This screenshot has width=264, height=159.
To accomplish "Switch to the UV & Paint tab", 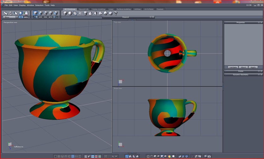I will click(149, 9).
